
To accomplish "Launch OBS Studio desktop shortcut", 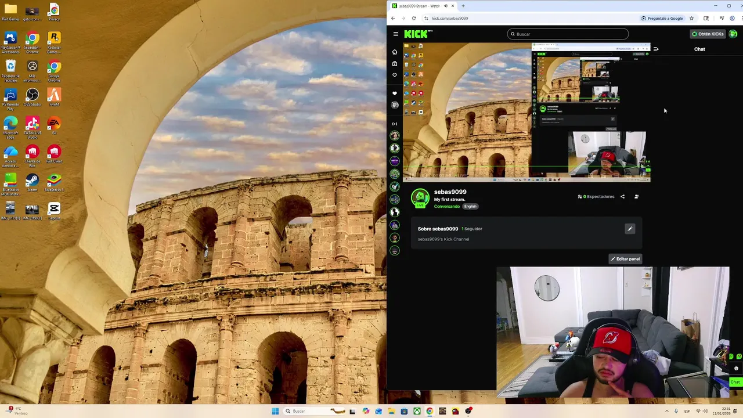I will [32, 97].
